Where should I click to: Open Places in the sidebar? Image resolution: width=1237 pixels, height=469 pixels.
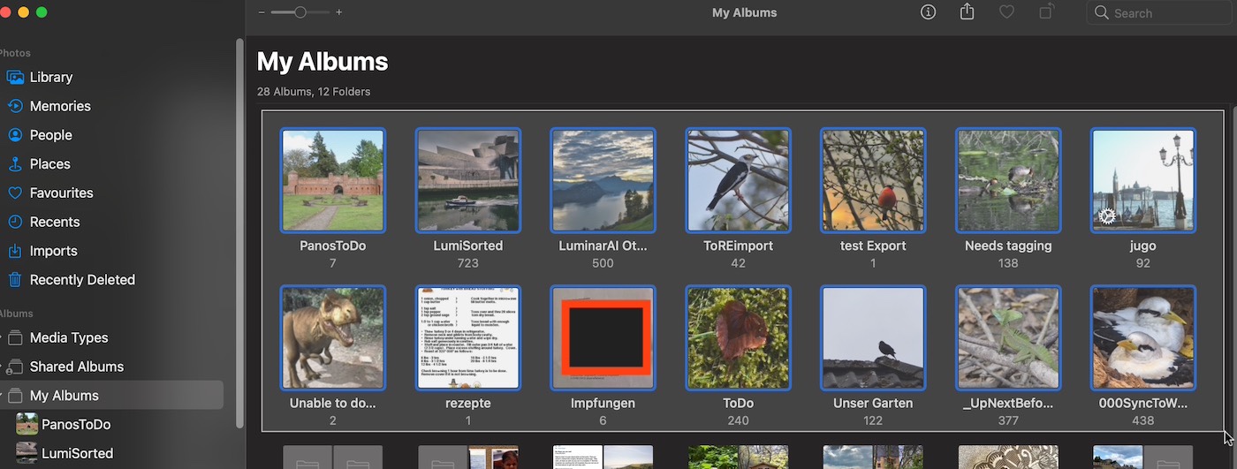pyautogui.click(x=50, y=163)
